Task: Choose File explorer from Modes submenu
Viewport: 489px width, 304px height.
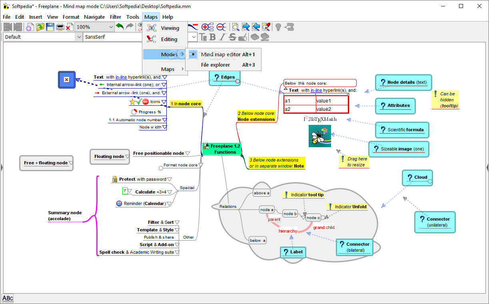Action: click(216, 65)
